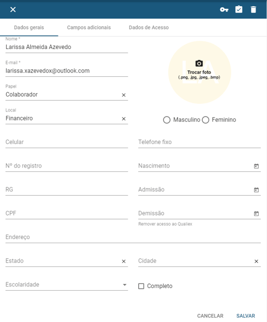The width and height of the screenshot is (267, 322).
Task: Close the form with X icon
Action: (13, 9)
